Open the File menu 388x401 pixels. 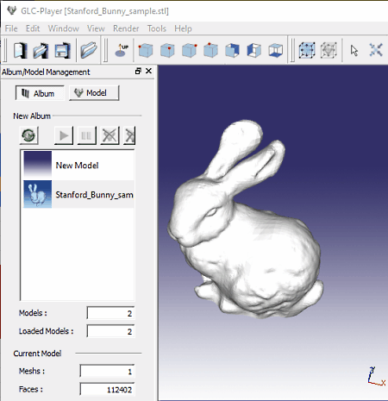(11, 28)
